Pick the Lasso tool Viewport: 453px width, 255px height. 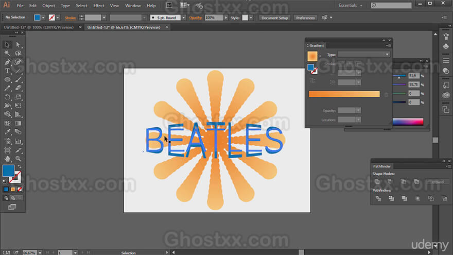point(18,53)
